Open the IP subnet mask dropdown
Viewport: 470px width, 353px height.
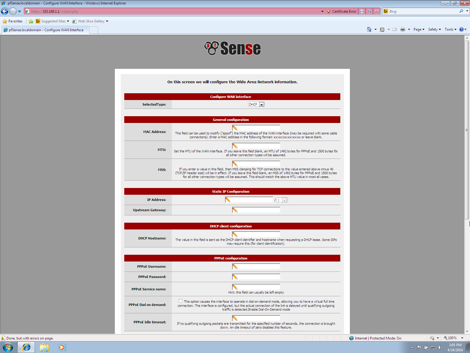[282, 200]
